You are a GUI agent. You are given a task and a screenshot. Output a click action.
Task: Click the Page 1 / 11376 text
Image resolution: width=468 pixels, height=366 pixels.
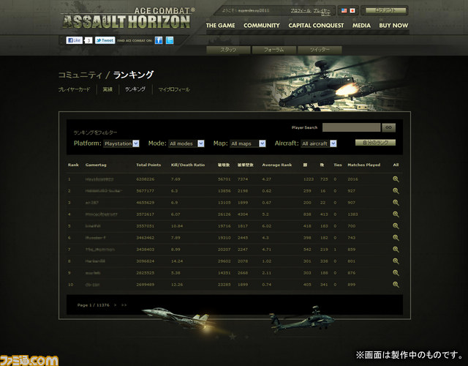(x=93, y=305)
